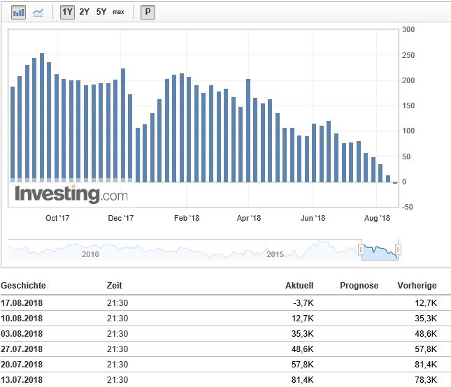Image resolution: width=451 pixels, height=387 pixels.
Task: Switch to line chart view
Action: (38, 12)
